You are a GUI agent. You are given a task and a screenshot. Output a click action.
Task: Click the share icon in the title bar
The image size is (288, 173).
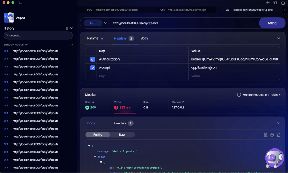pyautogui.click(x=283, y=3)
